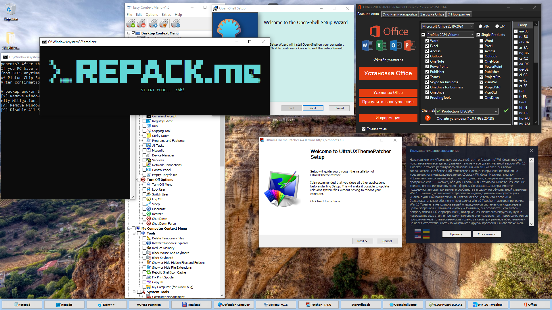The width and height of the screenshot is (552, 310).
Task: Click the green checkmark next to Channel
Action: [x=506, y=111]
